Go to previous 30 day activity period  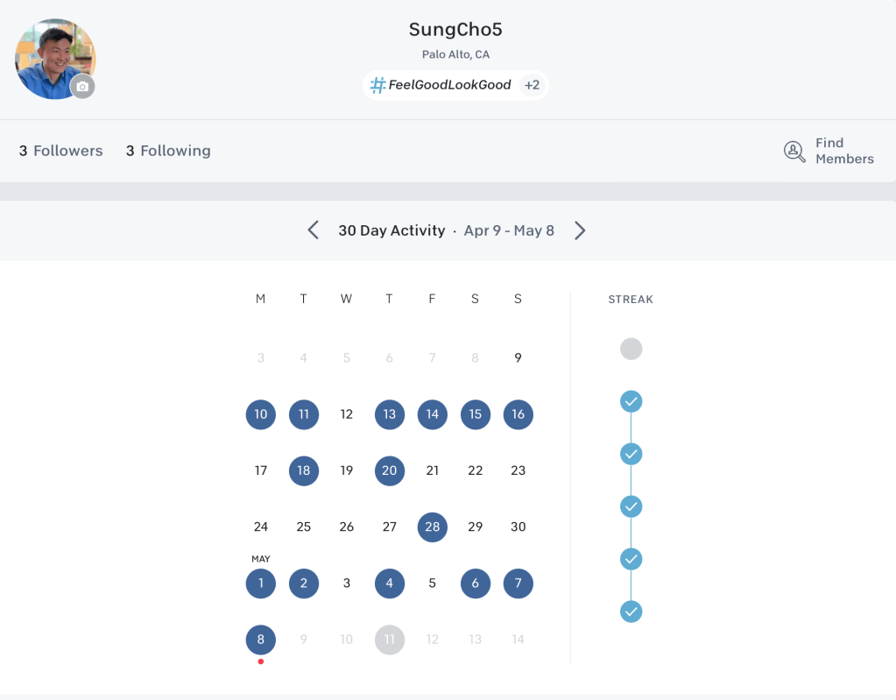[x=314, y=230]
